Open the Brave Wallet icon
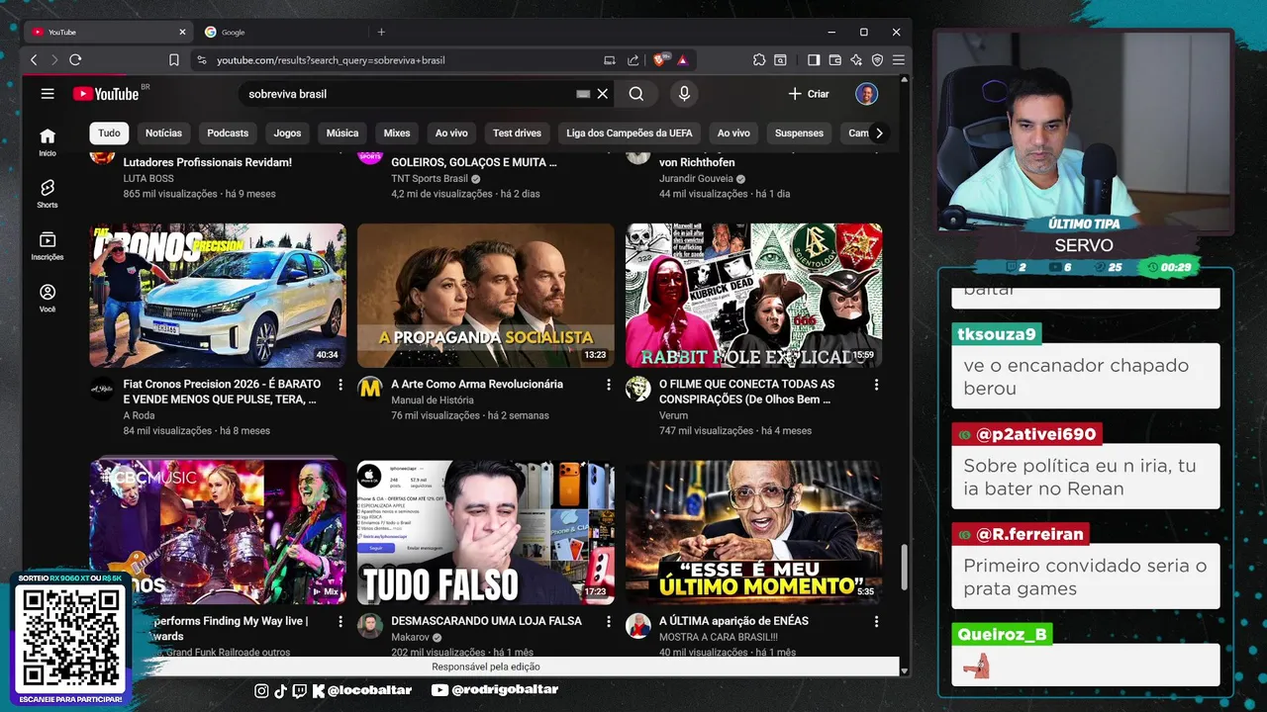1267x712 pixels. point(835,60)
